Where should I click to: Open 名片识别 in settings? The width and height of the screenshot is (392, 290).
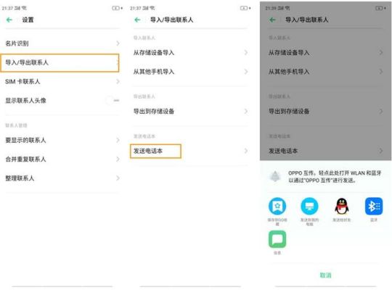click(x=62, y=43)
